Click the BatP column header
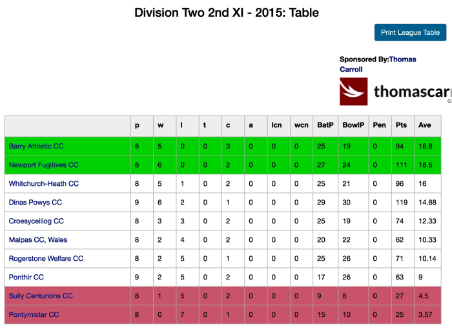Screen dimensions: 452x333 (x=325, y=125)
